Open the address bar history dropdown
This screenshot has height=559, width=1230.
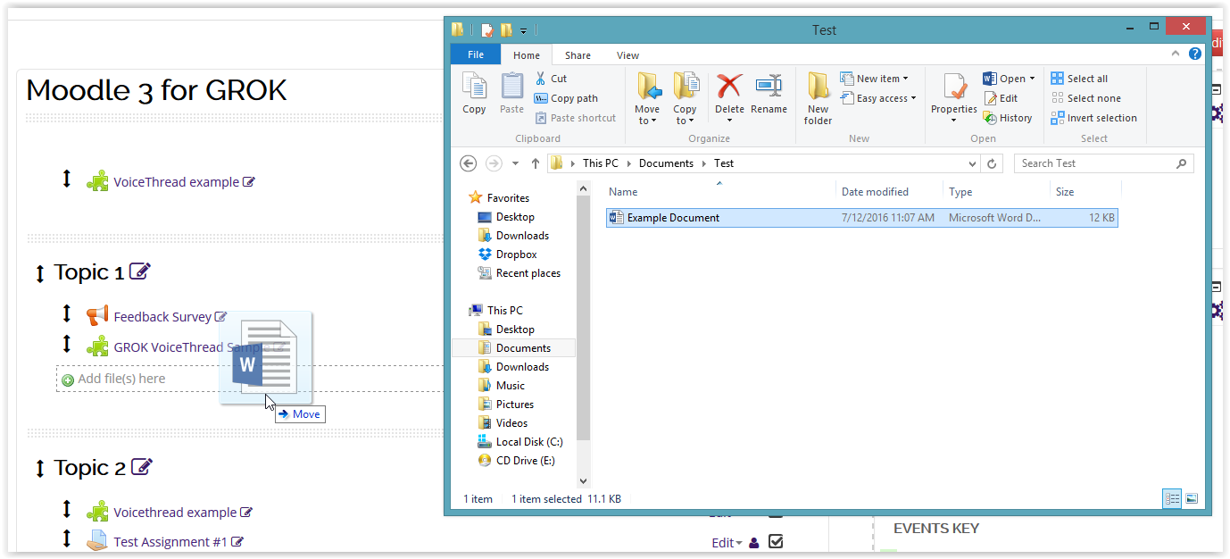click(x=973, y=164)
